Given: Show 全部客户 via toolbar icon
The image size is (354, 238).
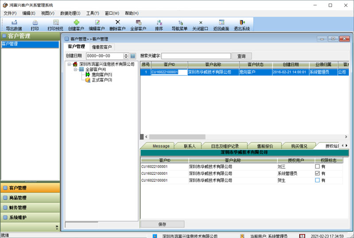Looking at the screenshot, I should point(139,23).
